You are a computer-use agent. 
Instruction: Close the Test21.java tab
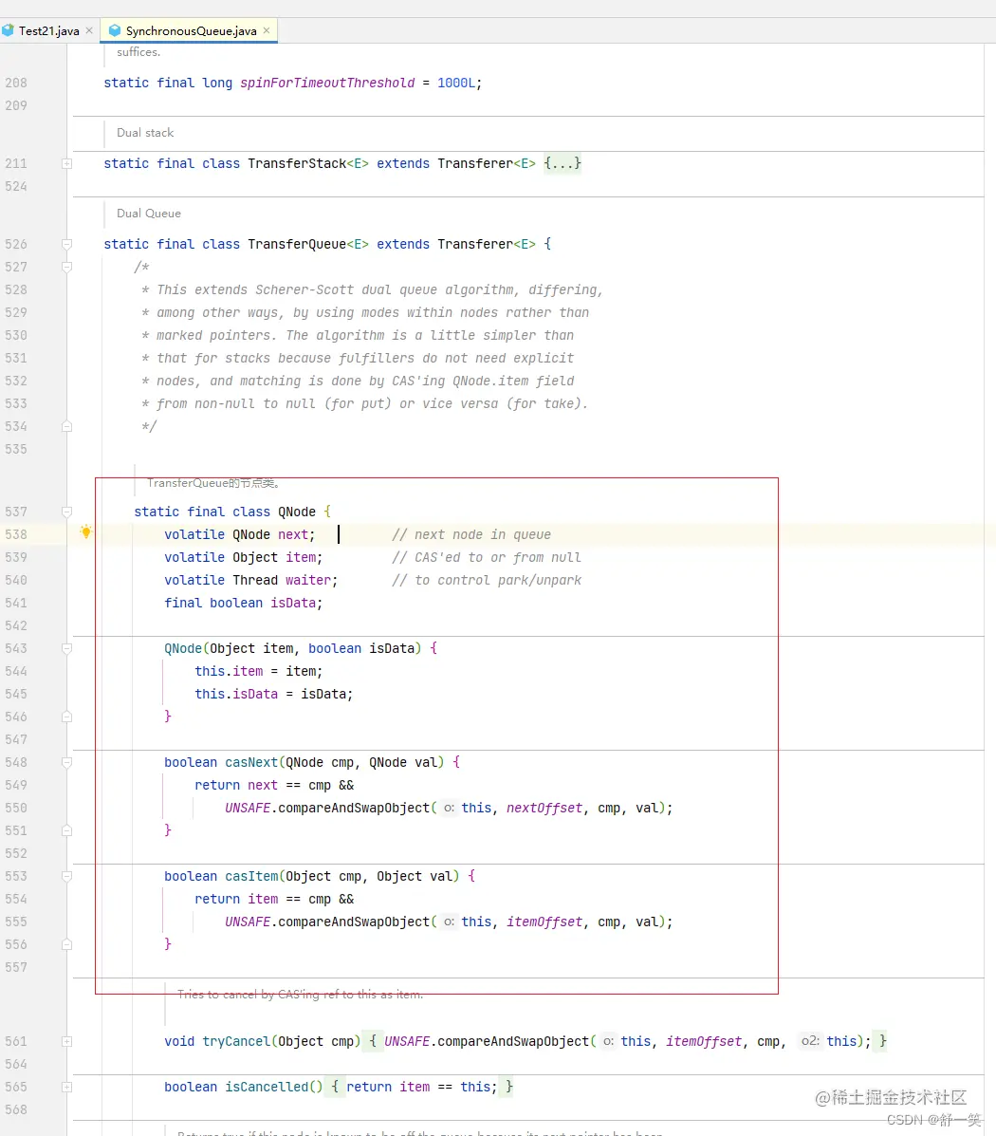tap(89, 30)
